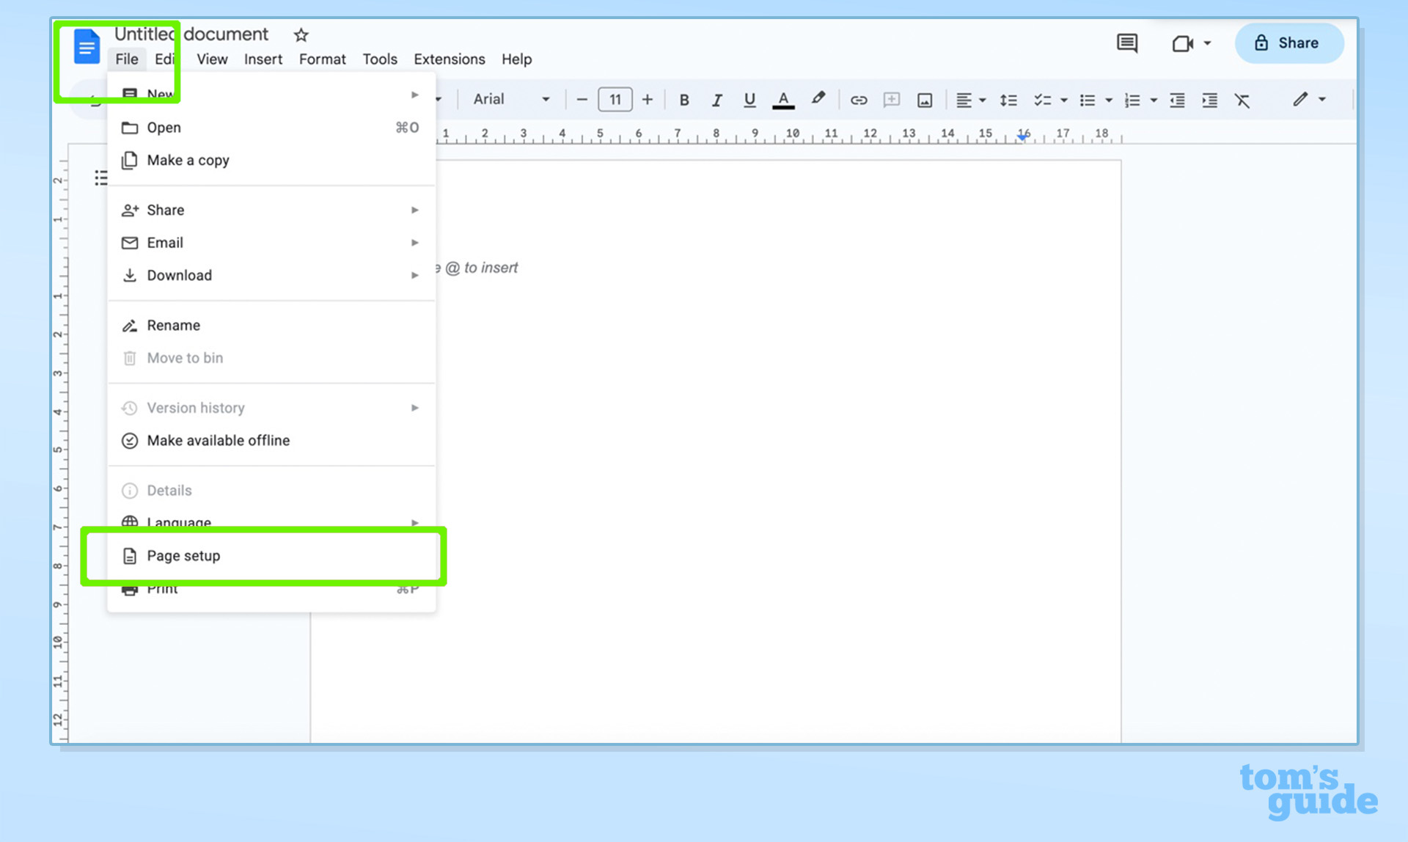
Task: Click the Underline formatting icon
Action: pyautogui.click(x=749, y=98)
